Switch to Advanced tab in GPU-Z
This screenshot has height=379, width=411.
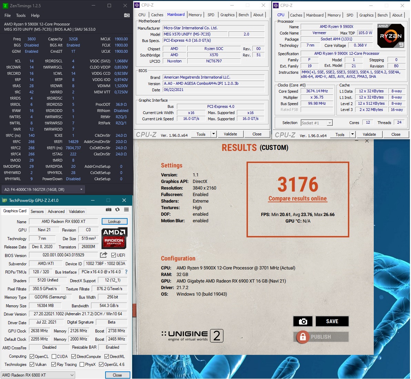pos(56,211)
